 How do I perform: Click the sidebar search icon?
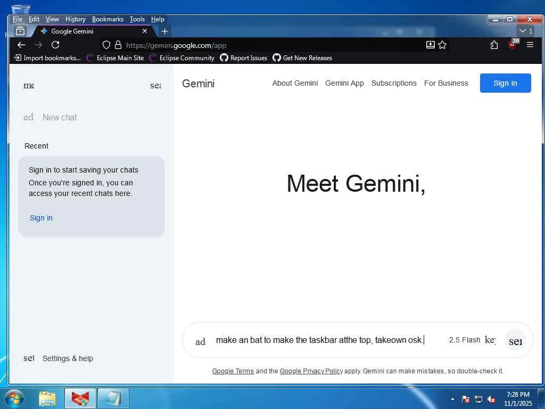[155, 86]
